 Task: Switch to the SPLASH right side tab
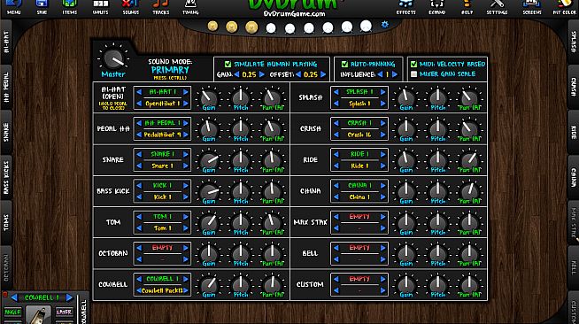[x=573, y=42]
